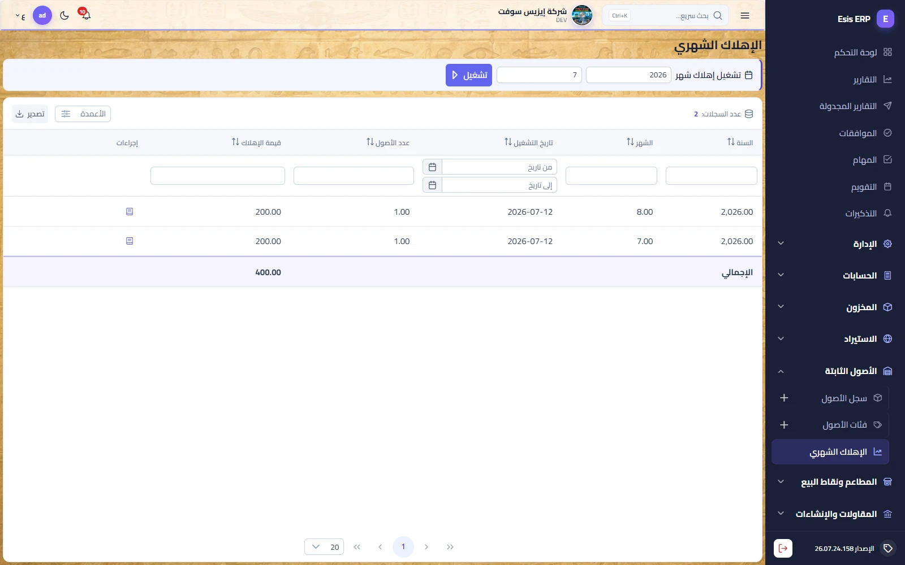Screen dimensions: 905x565
Task: Sort by الشهر column
Action: pyautogui.click(x=640, y=142)
